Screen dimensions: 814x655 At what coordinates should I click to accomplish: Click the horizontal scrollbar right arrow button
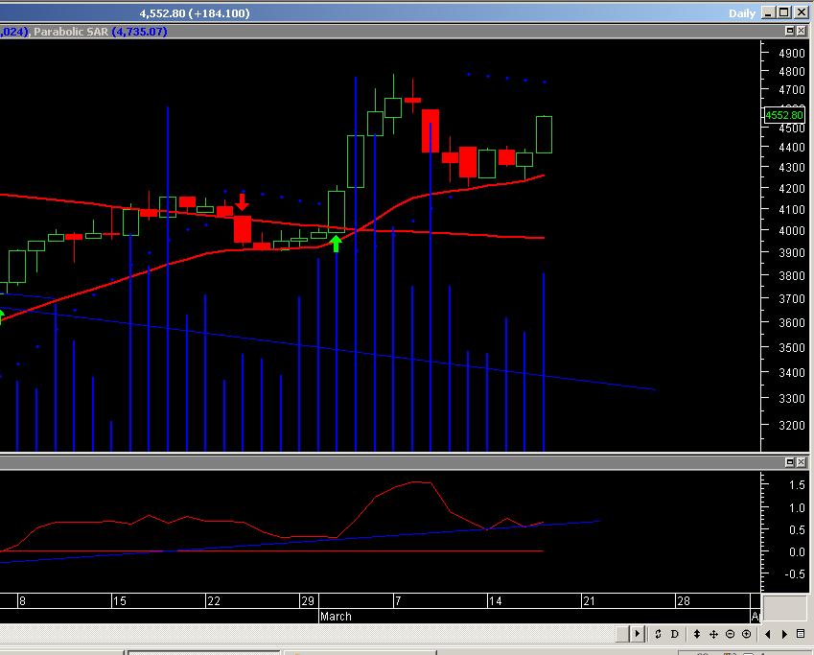coord(638,635)
